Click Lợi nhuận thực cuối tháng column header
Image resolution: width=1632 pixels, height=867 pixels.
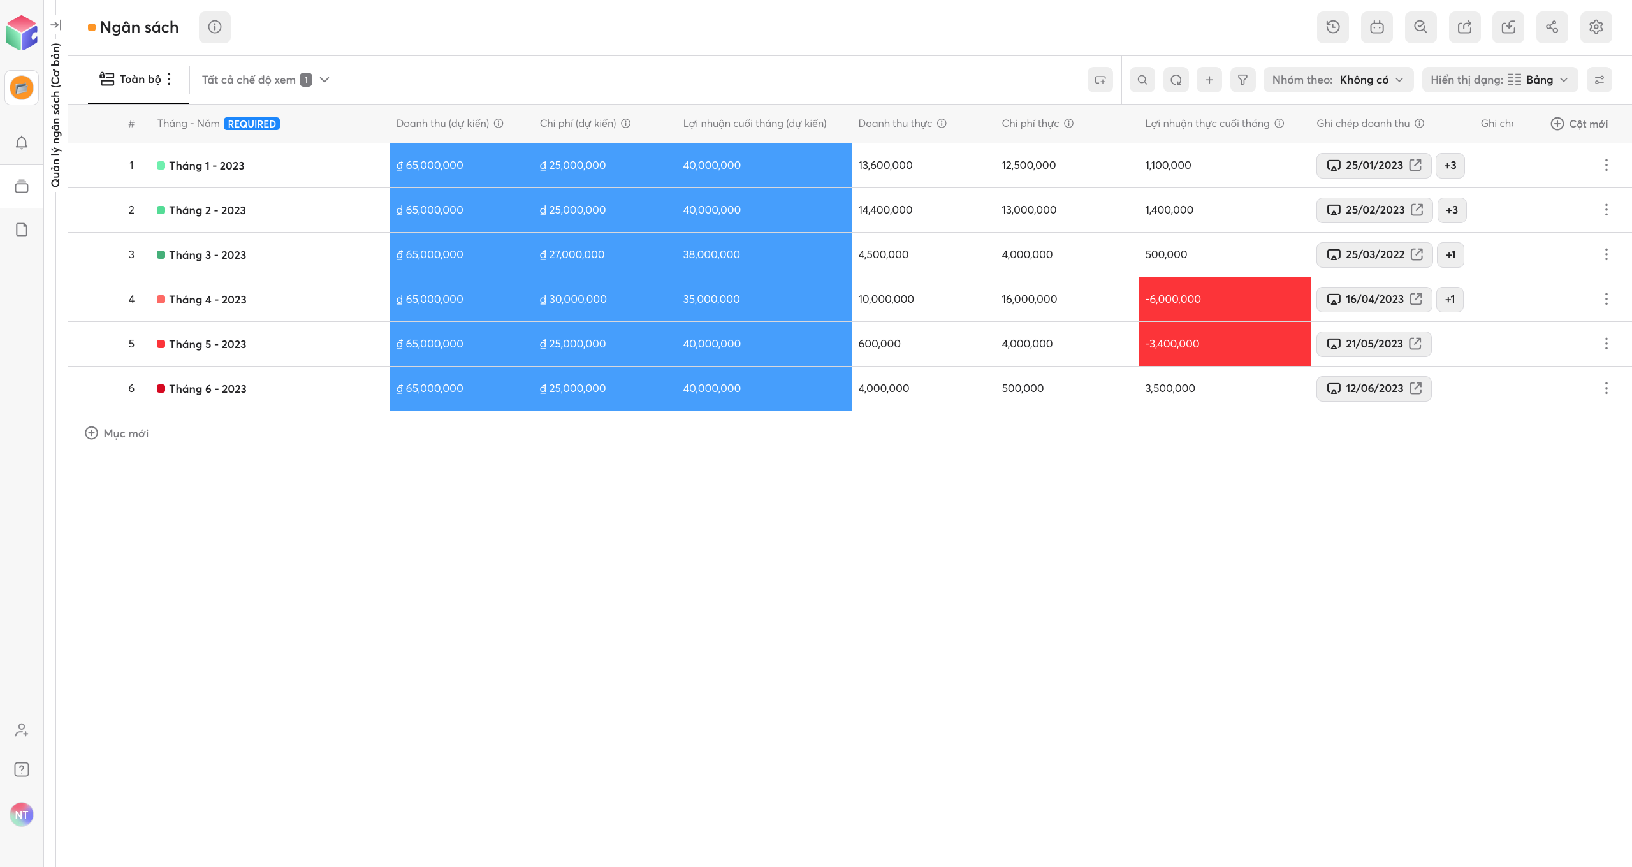click(1207, 123)
